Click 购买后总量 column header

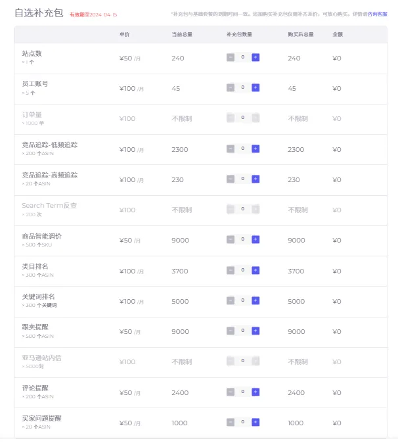click(301, 34)
